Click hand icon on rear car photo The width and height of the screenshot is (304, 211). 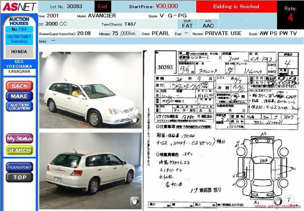coord(135,201)
